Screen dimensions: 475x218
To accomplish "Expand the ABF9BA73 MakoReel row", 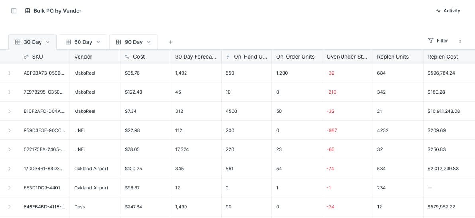I will (x=10, y=73).
